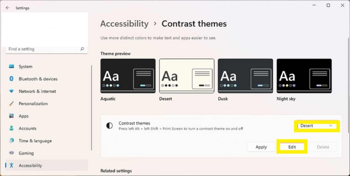Viewport: 350px width, 176px height.
Task: Choose the Dusk theme preview
Action: [245, 76]
